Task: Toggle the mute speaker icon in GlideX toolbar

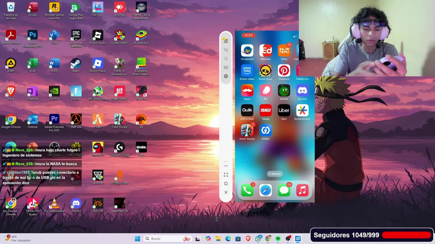Action: tap(226, 59)
